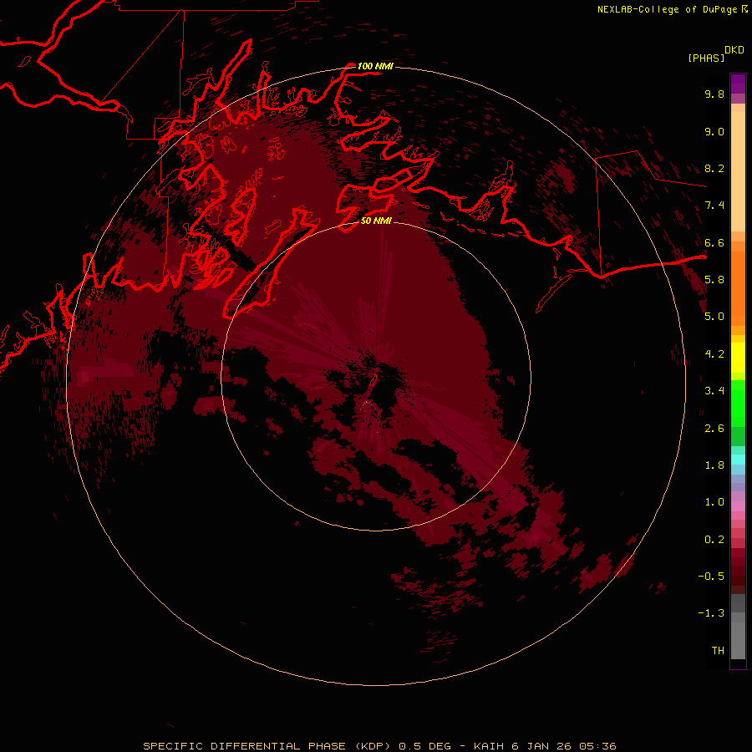752x752 pixels.
Task: Pick the bright green band in the color bar
Action: click(x=738, y=404)
